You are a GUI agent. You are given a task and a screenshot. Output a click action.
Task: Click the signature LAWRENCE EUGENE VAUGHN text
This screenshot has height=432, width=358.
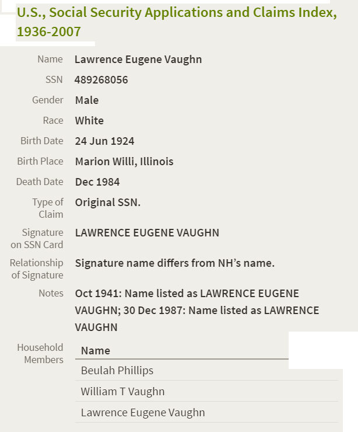pyautogui.click(x=147, y=233)
